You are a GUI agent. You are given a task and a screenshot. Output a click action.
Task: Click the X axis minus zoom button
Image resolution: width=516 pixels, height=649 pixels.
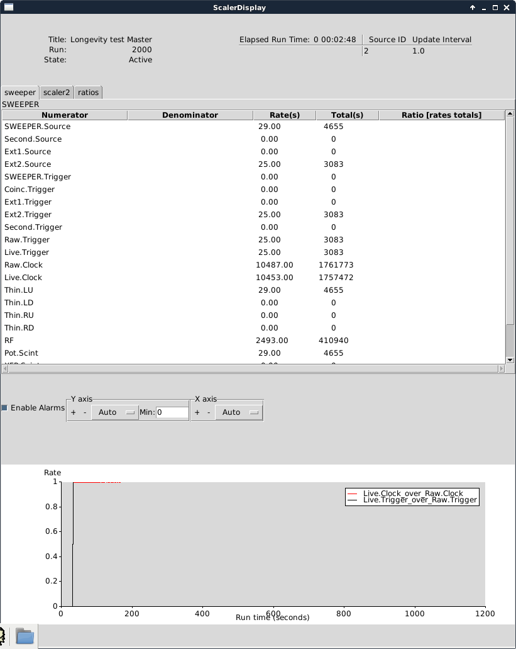pos(209,412)
